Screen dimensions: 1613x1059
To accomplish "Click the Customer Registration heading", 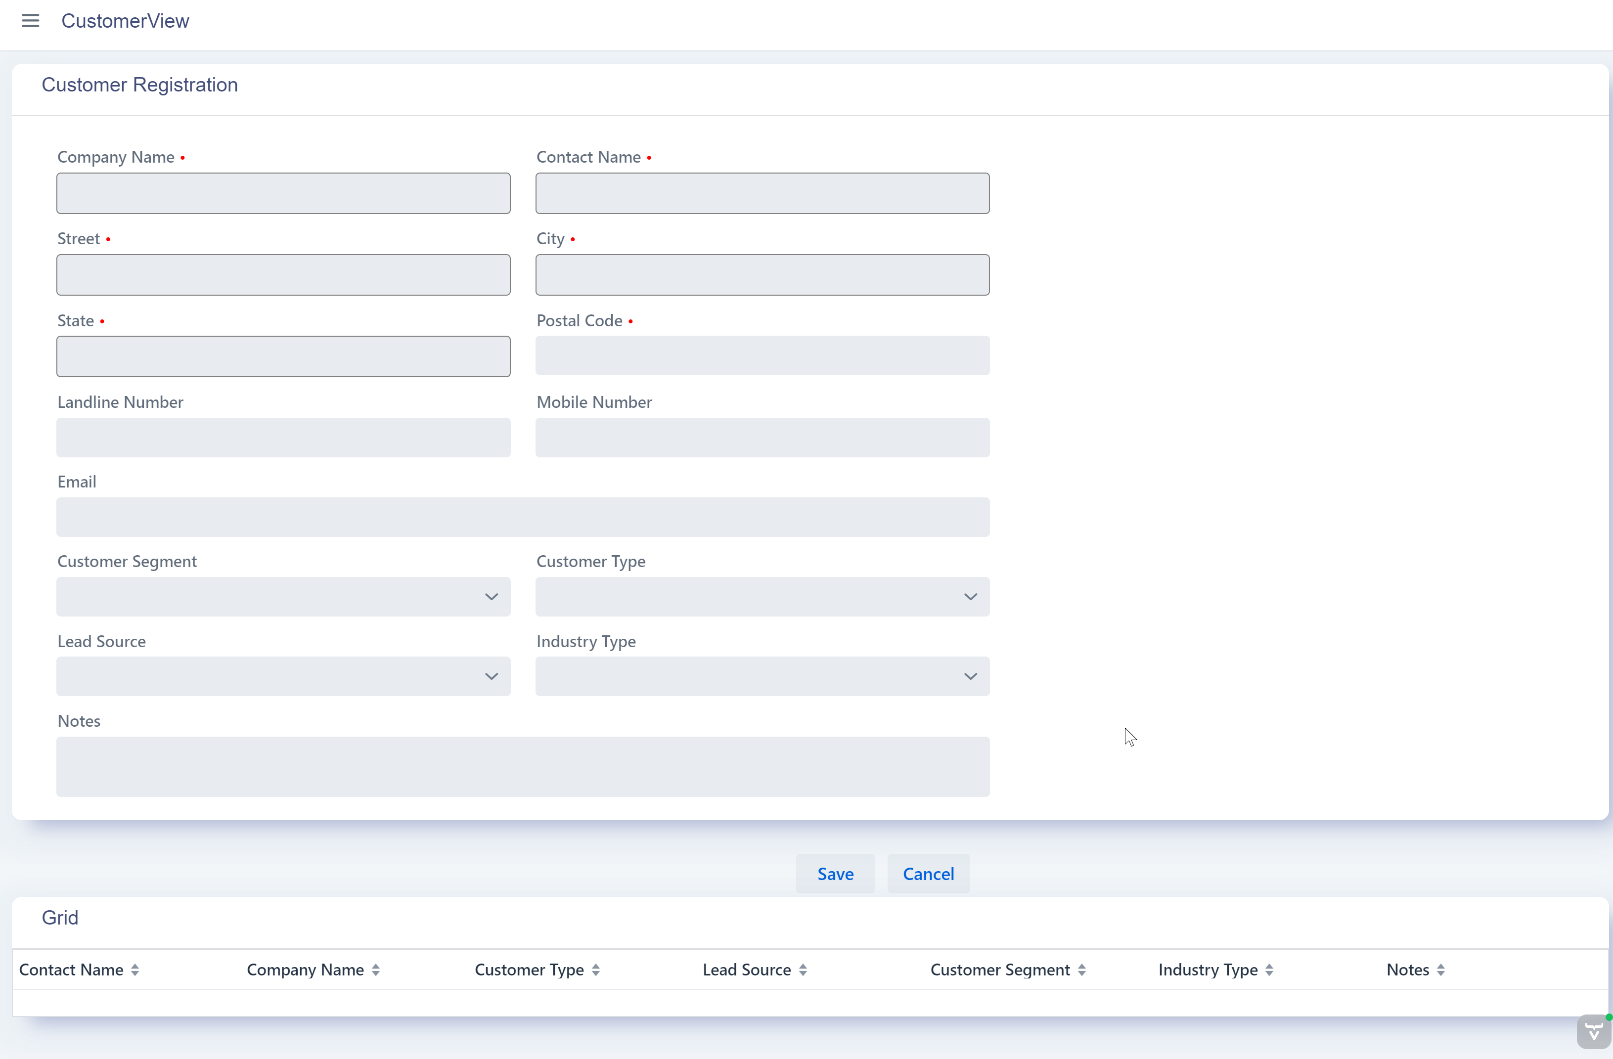I will [139, 85].
